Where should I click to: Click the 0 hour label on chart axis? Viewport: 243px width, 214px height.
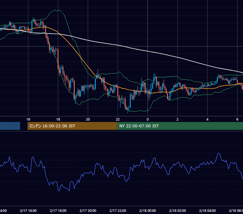pos(148,119)
